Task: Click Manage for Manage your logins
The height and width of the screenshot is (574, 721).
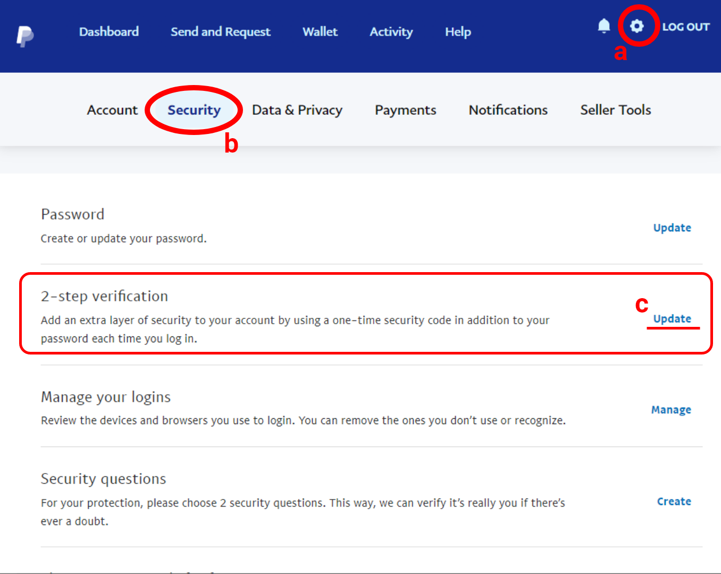Action: (x=671, y=410)
